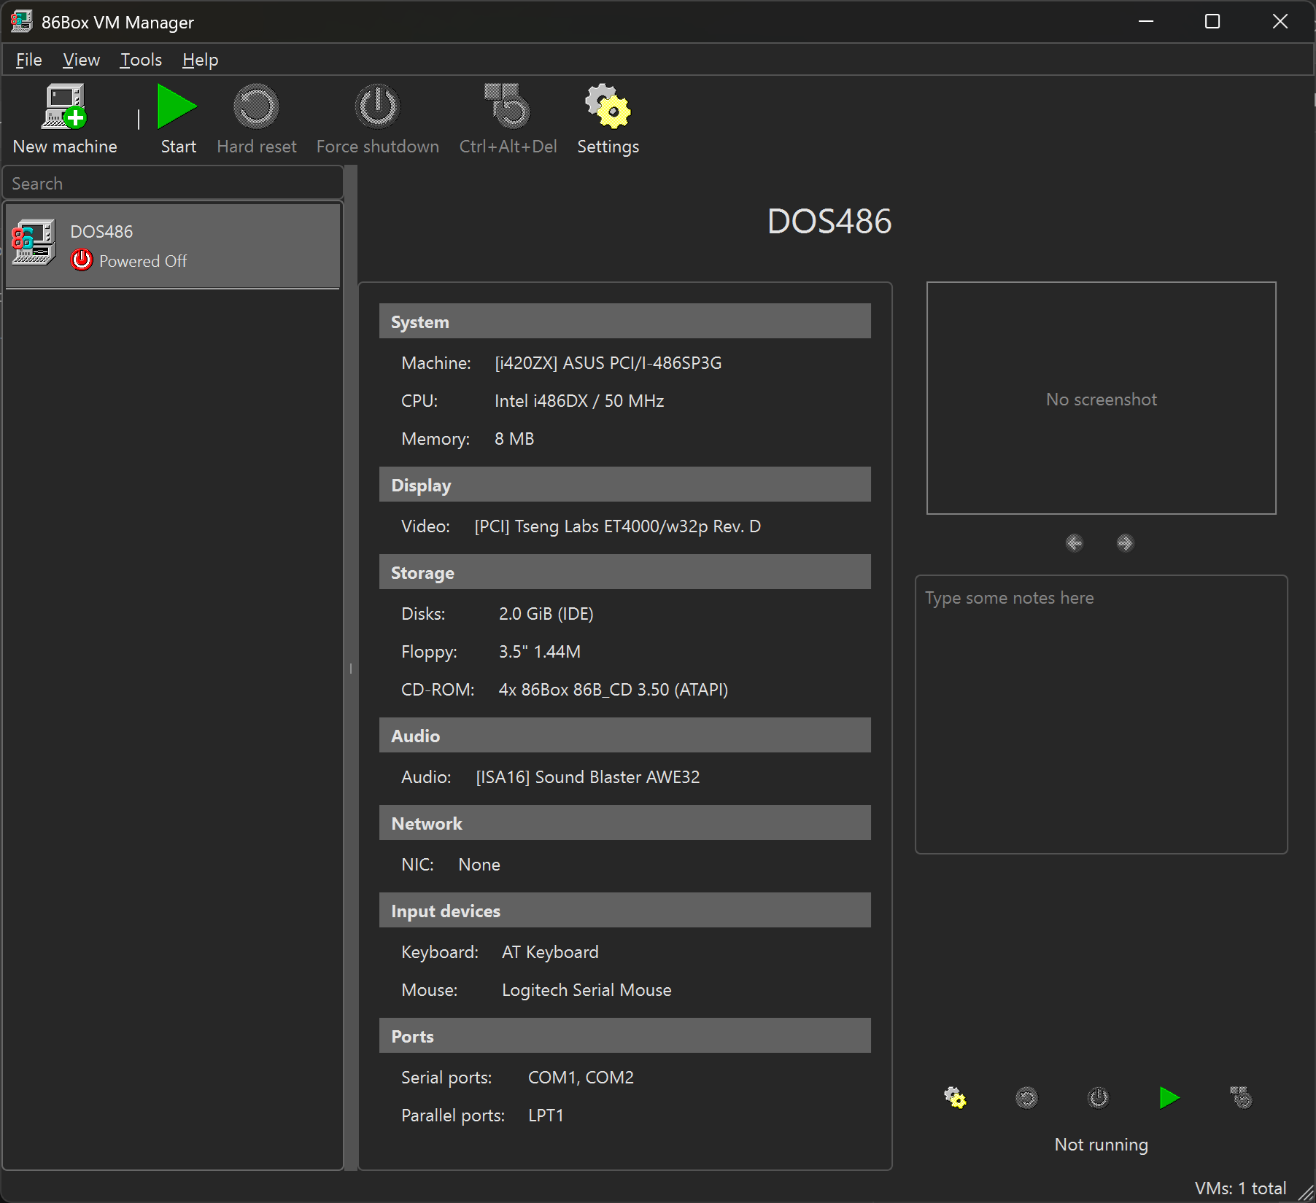
Task: Show the previous screenshot with left arrow
Action: click(x=1075, y=543)
